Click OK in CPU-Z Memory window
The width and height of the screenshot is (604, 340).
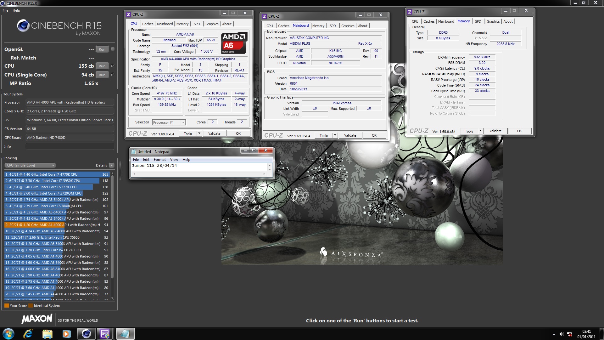[x=519, y=131]
